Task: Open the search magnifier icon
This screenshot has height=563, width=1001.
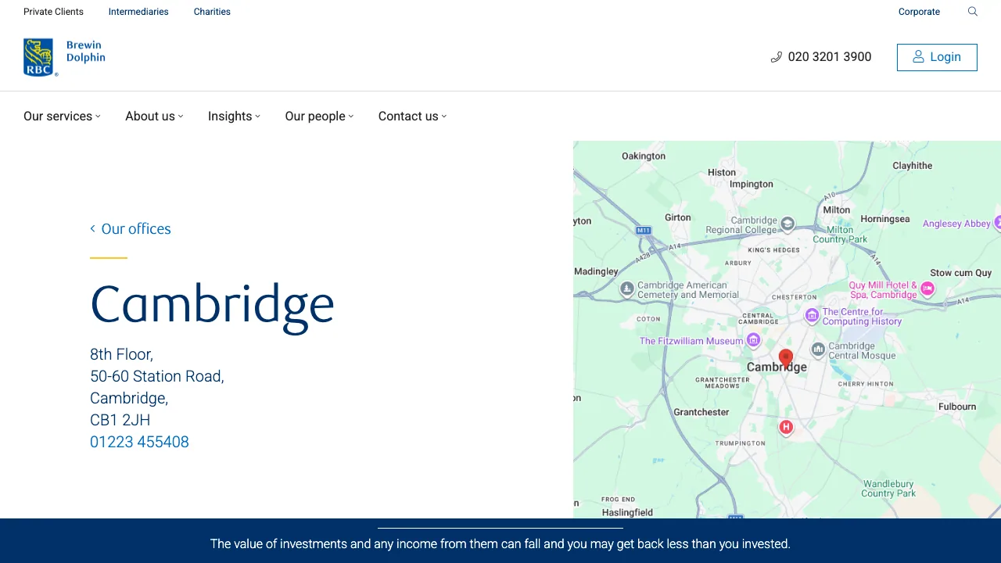Action: (972, 12)
